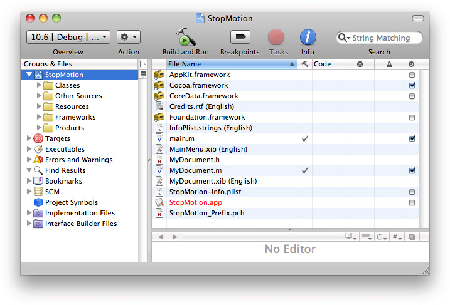The width and height of the screenshot is (450, 305).
Task: Open the editor # includes popup
Action: point(397,237)
